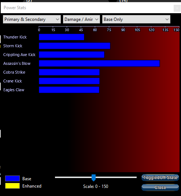This screenshot has width=181, height=196.
Task: Open the Primary & Secondary dropdown
Action: point(32,19)
